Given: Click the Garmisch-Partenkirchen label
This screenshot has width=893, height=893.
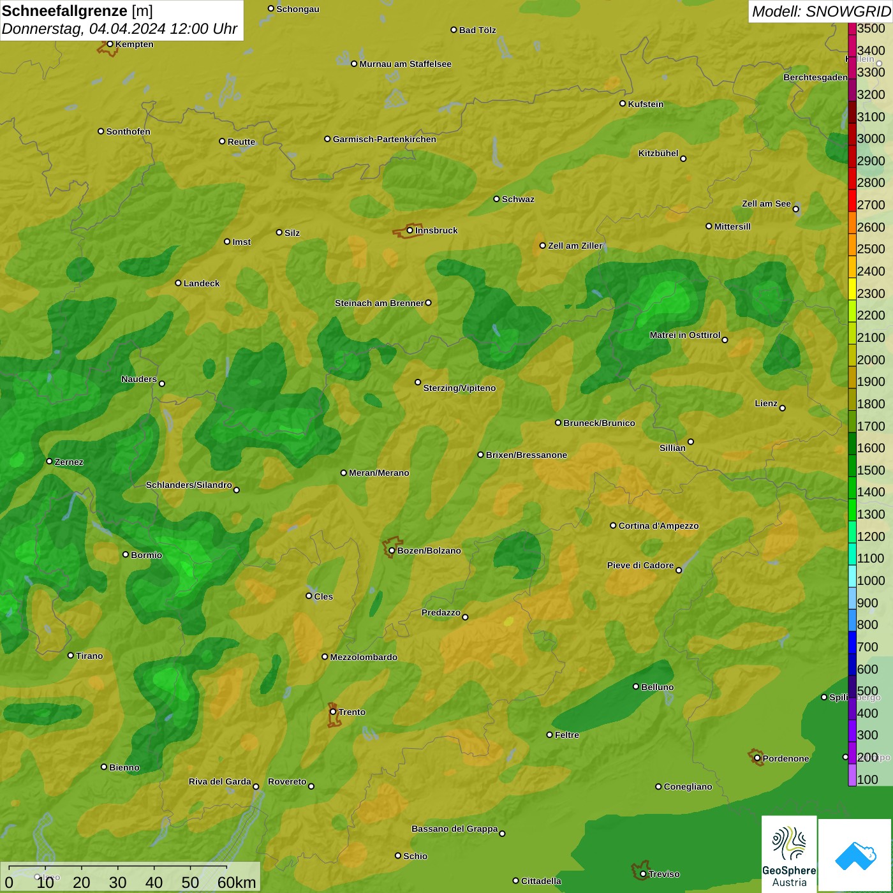Looking at the screenshot, I should 384,139.
